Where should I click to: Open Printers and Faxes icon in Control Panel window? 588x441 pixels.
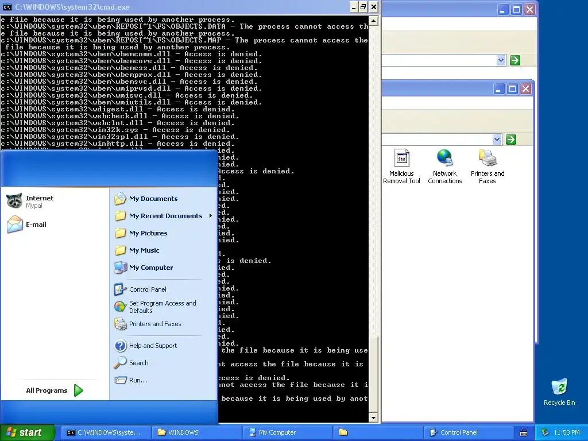tap(488, 167)
